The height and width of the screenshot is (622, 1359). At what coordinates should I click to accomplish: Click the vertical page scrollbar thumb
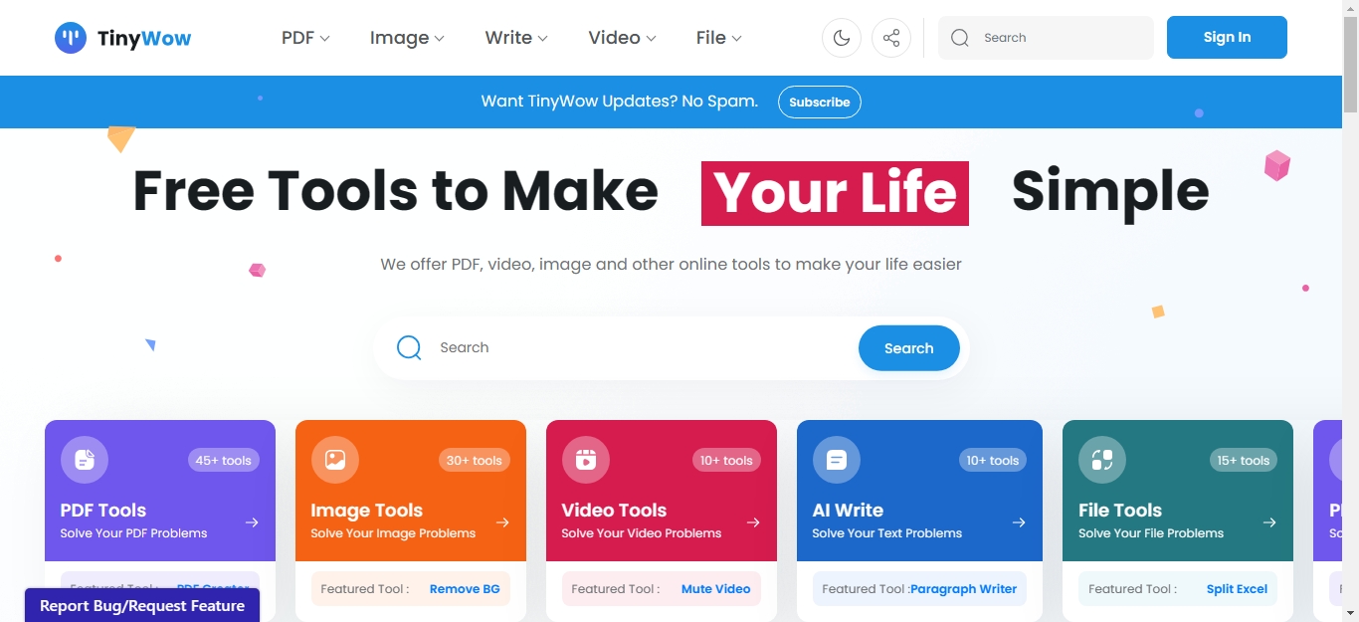1350,65
